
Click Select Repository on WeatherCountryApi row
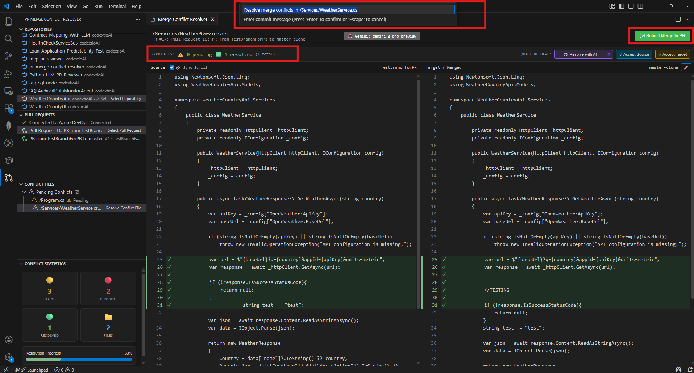pos(126,99)
